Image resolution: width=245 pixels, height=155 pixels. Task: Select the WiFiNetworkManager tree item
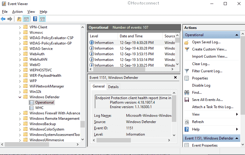pos(47,86)
